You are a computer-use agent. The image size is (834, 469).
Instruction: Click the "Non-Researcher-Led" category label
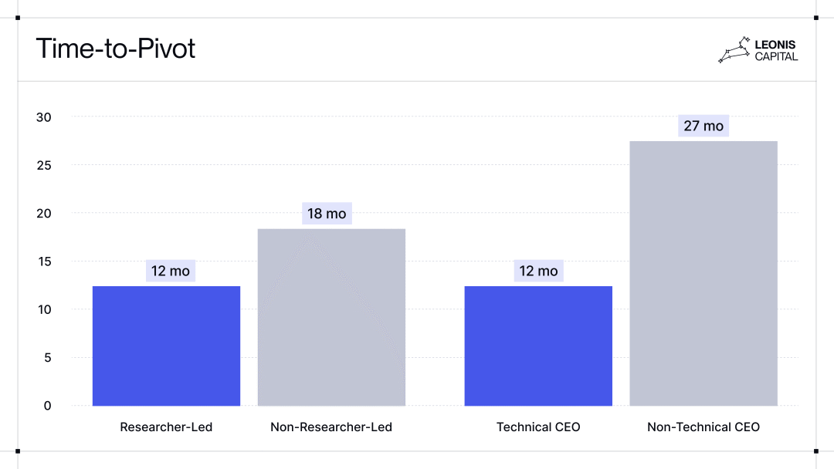(x=331, y=427)
